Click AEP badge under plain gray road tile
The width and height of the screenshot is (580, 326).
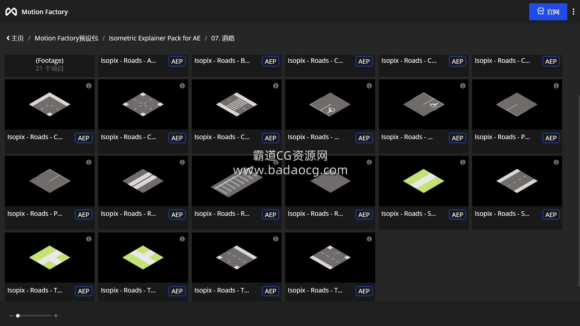364,215
